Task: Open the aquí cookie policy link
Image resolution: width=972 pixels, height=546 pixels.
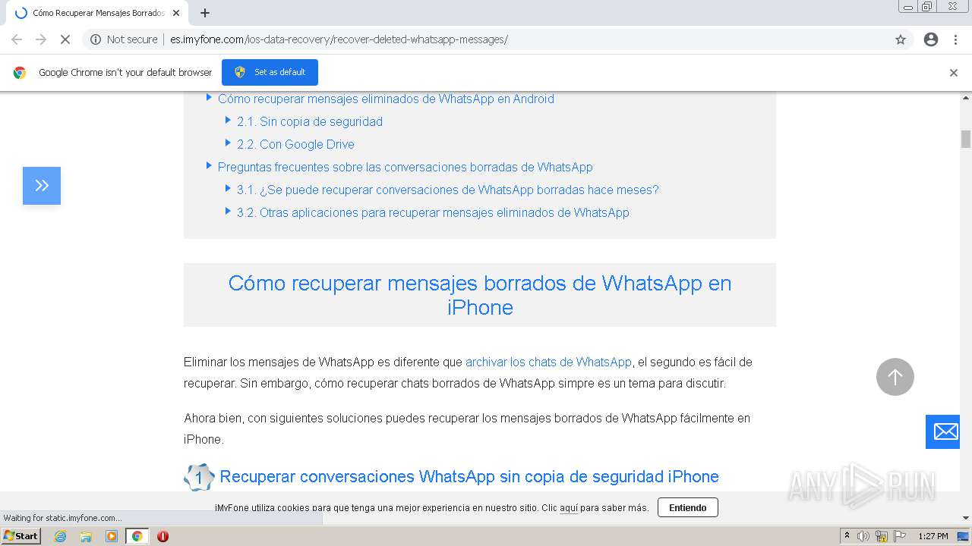Action: pyautogui.click(x=569, y=508)
